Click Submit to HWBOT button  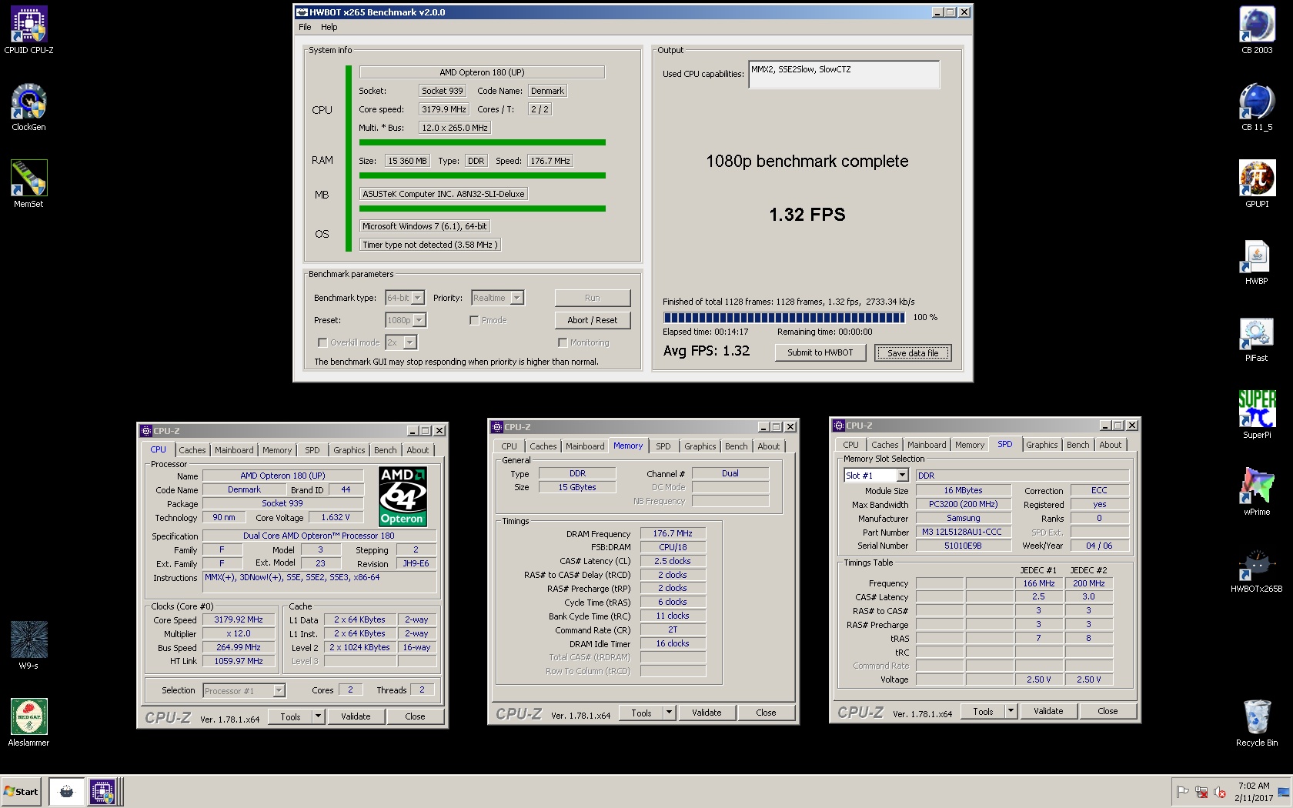[820, 352]
